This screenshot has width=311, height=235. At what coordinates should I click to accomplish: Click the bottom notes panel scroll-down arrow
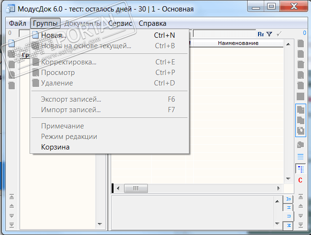click(x=277, y=224)
